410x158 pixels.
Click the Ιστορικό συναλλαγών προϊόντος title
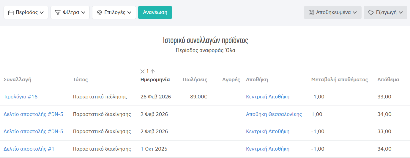[205, 40]
